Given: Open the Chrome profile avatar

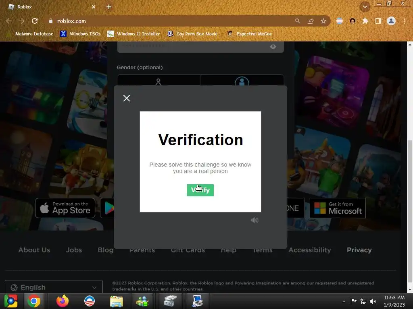Looking at the screenshot, I should pos(391,21).
